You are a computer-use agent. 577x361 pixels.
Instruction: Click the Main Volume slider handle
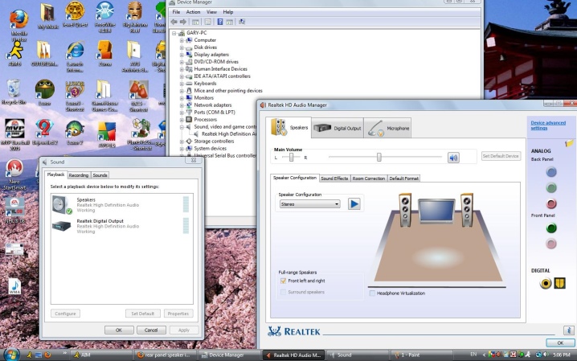pos(379,158)
